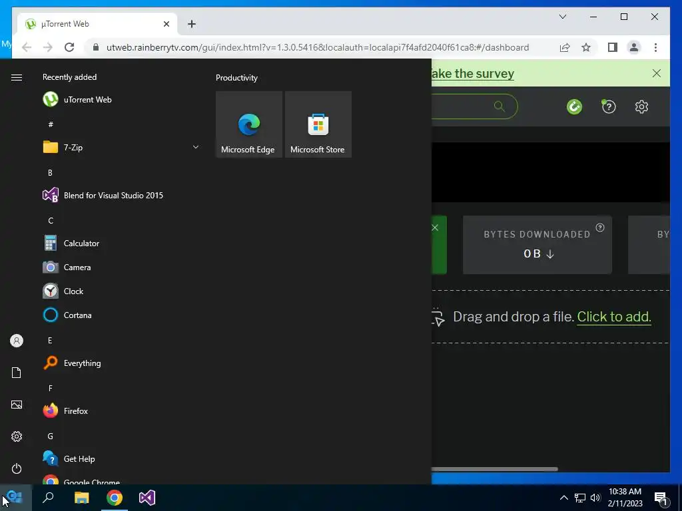Click the Recently added heading
The height and width of the screenshot is (511, 682).
(x=69, y=77)
